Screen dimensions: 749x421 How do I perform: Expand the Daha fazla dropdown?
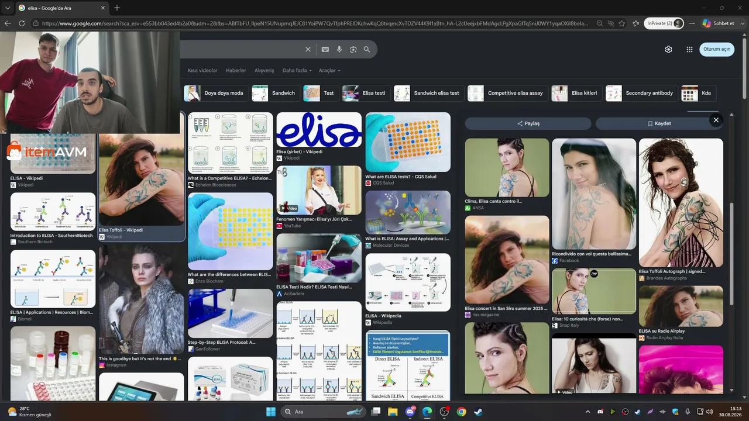pyautogui.click(x=297, y=71)
